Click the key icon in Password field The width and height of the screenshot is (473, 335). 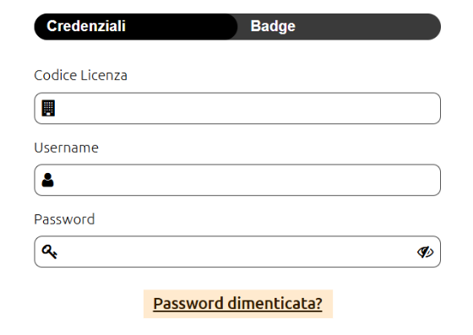click(50, 251)
